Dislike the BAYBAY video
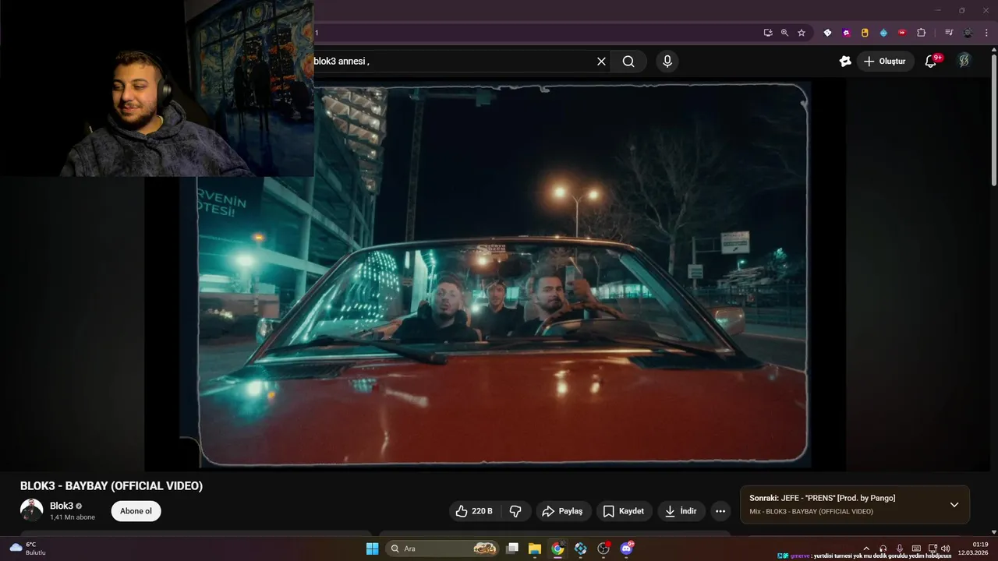Screen dimensions: 998x561 (515, 511)
